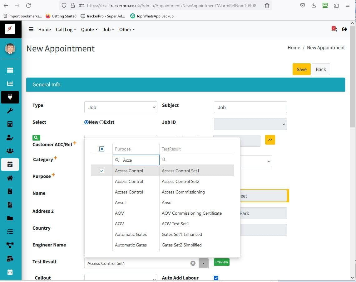Click the yellow Save button
Screen dimensions: 356x282
(301, 69)
